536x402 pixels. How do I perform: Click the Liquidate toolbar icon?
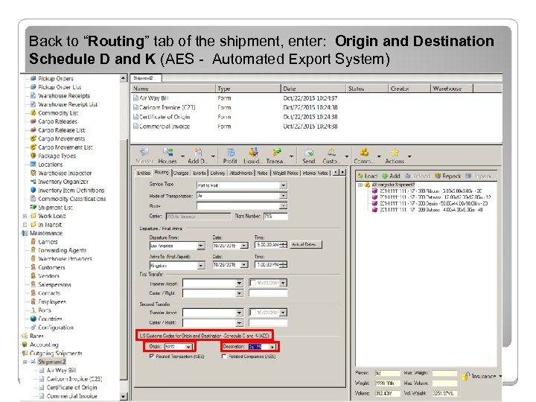(x=253, y=152)
